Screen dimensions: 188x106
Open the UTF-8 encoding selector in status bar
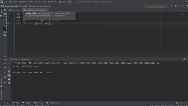(x=163, y=105)
